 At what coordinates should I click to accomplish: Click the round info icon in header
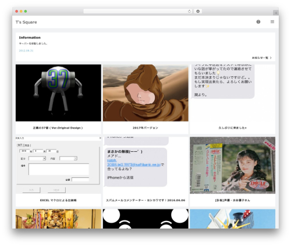click(258, 22)
